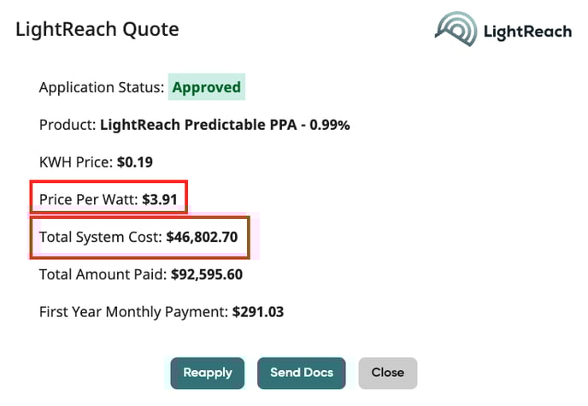Click the LightReach arc logo icon
Screen dimensions: 588x406
[456, 28]
